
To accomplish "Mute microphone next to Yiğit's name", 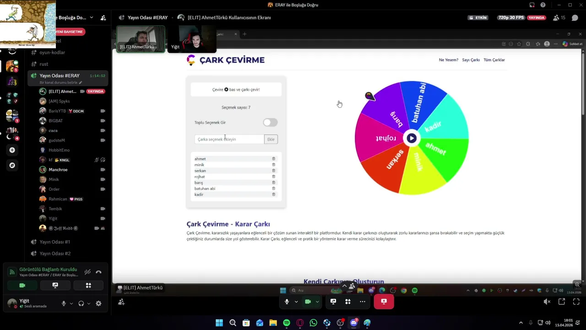I will [64, 303].
